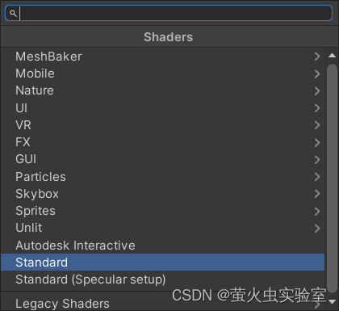339x311 pixels.
Task: Click the scrollbar down arrow
Action: [x=332, y=301]
